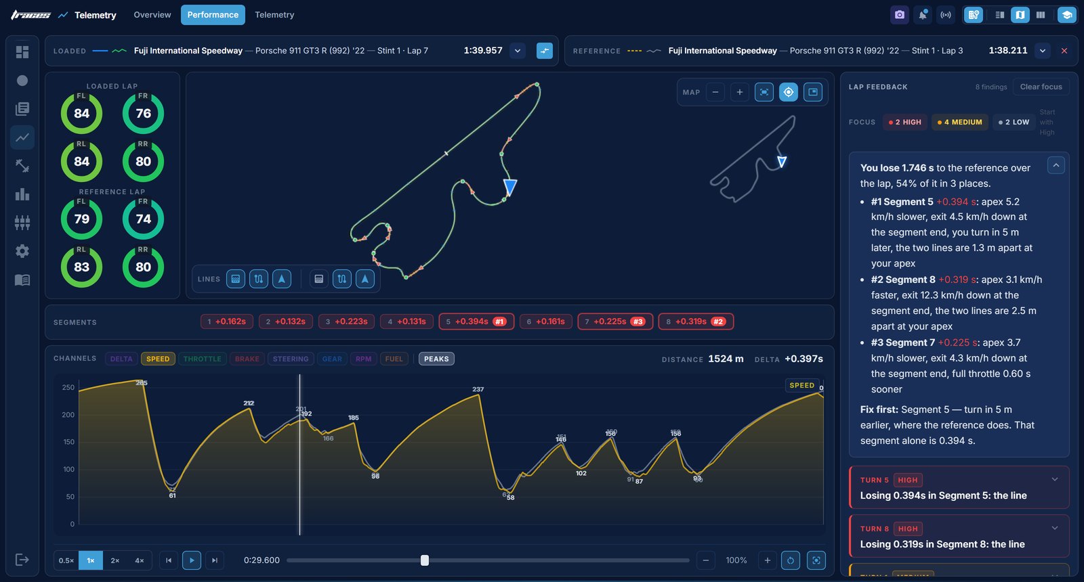Click the minimap track thumbnail

[753, 160]
